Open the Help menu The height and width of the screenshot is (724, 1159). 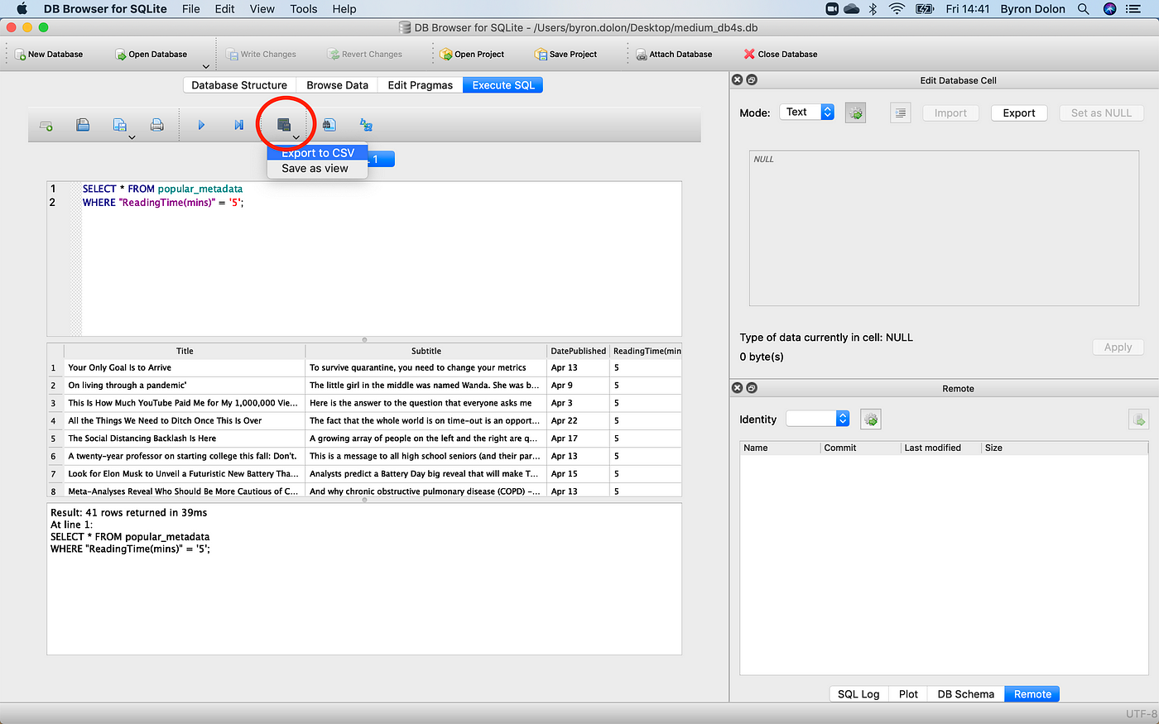(344, 9)
